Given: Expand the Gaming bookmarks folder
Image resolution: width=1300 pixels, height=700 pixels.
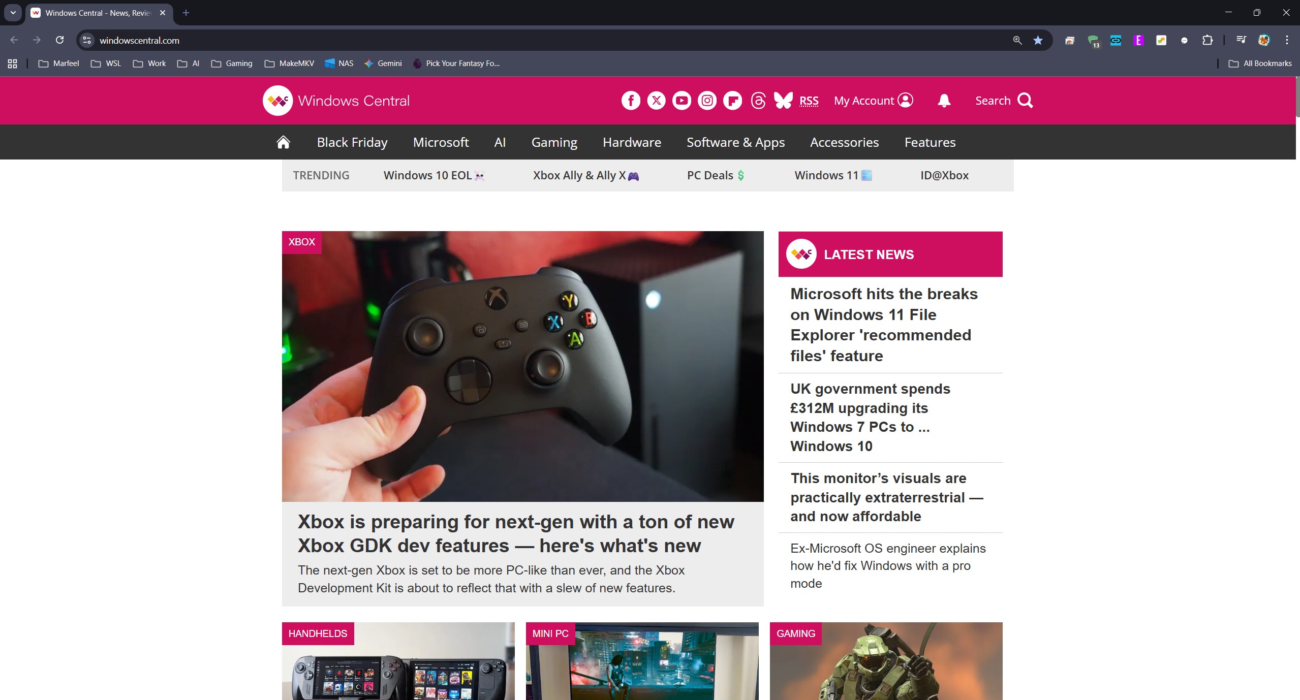Looking at the screenshot, I should (x=232, y=63).
